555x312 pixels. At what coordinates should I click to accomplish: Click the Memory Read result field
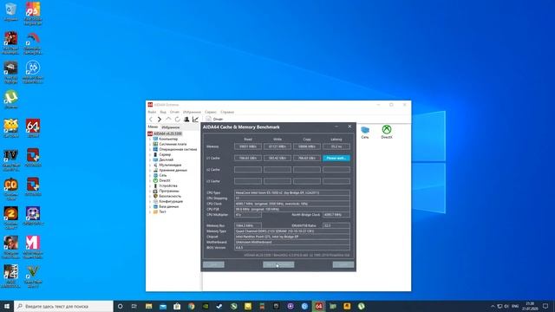(248, 146)
